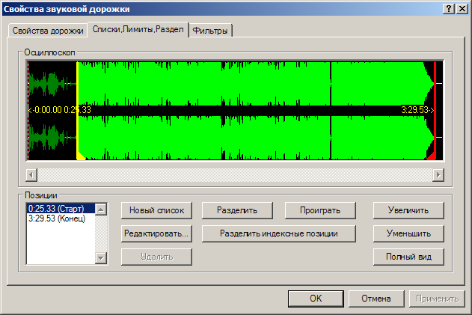
Task: Cancel with the Отмена button
Action: click(376, 299)
